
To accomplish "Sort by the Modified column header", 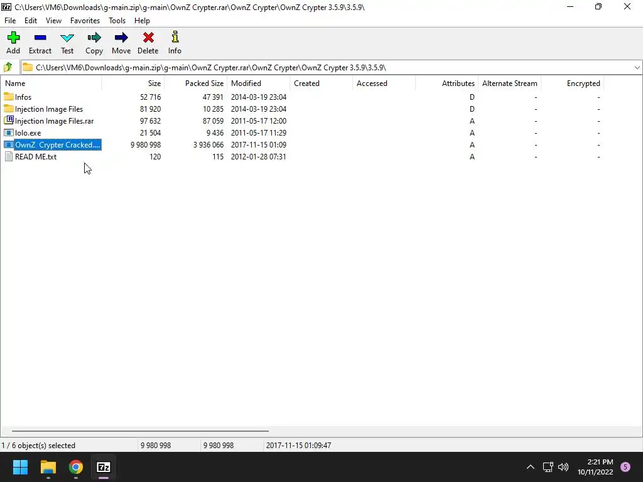I will click(x=258, y=83).
